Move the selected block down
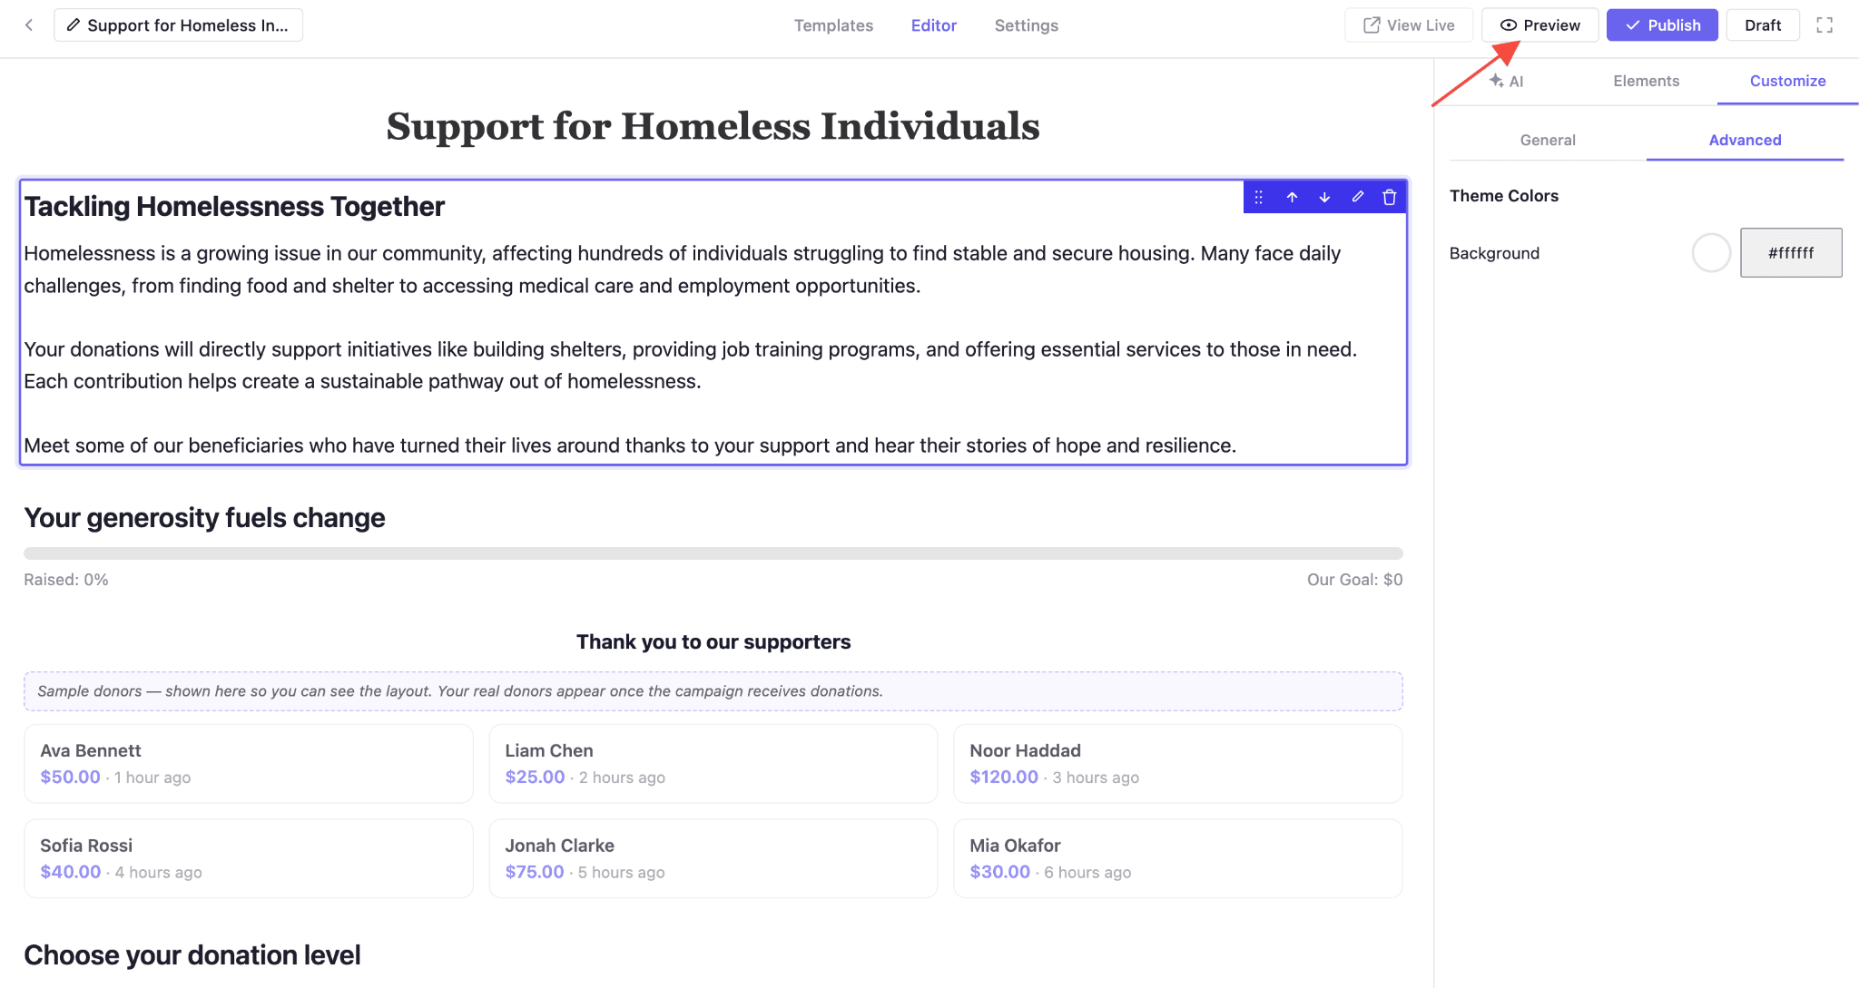The image size is (1859, 988). (1324, 197)
